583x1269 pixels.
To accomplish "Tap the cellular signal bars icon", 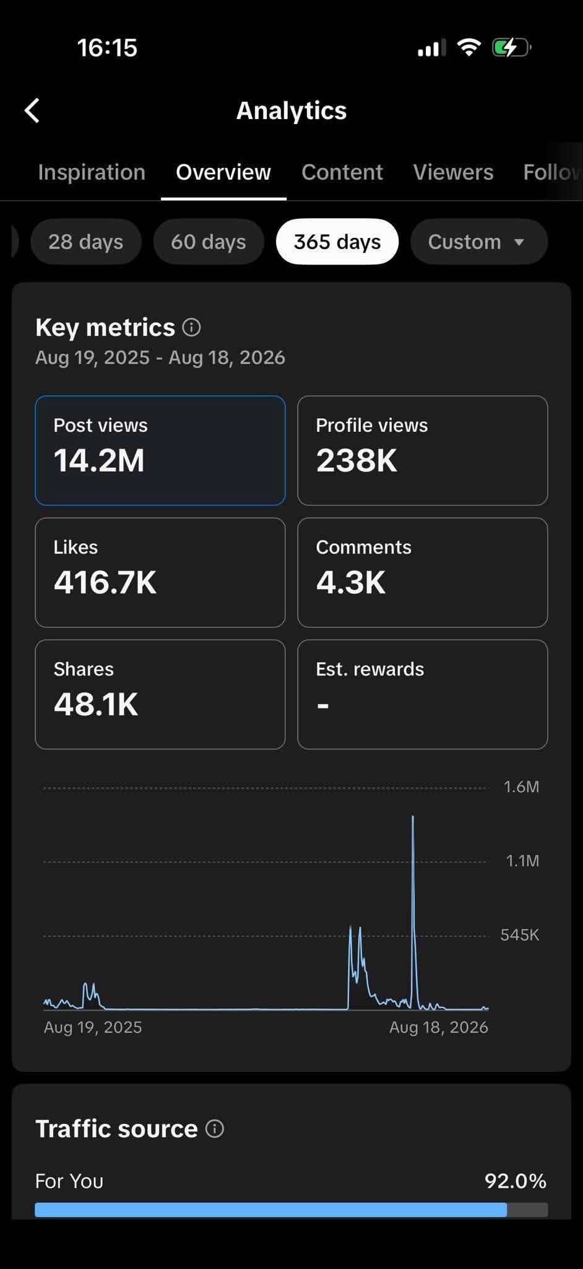I will (432, 48).
